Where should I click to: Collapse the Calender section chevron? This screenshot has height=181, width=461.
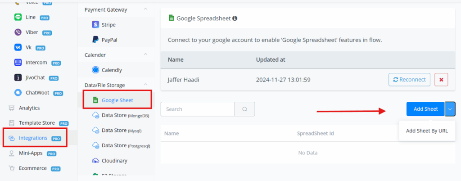click(x=145, y=55)
